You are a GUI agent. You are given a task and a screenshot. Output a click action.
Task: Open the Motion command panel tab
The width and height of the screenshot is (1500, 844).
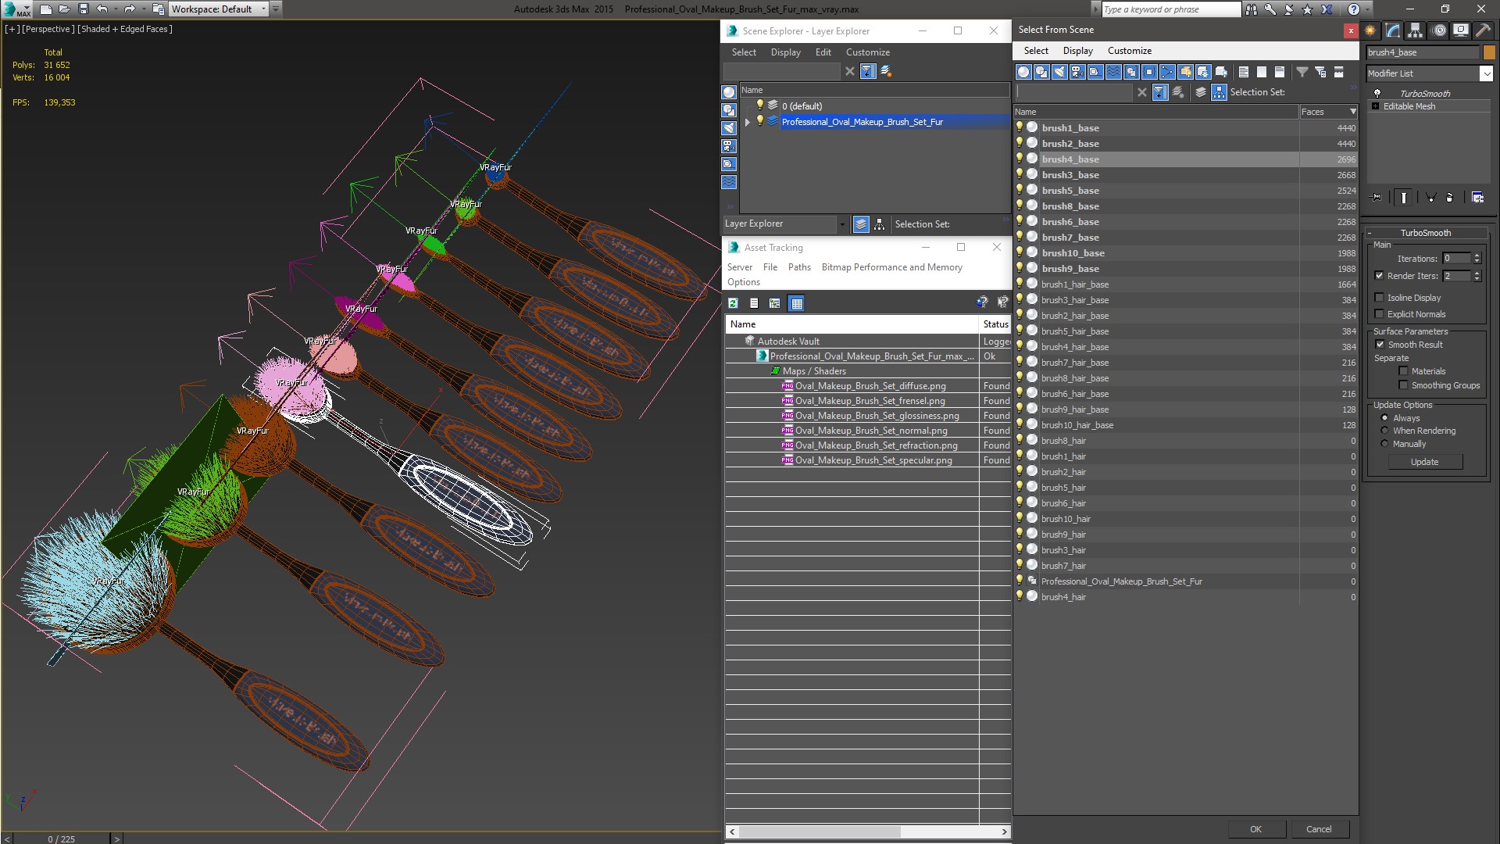click(x=1438, y=30)
